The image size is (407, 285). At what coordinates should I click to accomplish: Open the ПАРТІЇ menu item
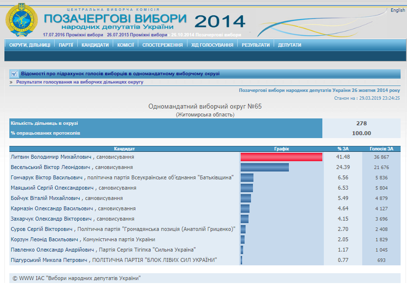pos(66,45)
